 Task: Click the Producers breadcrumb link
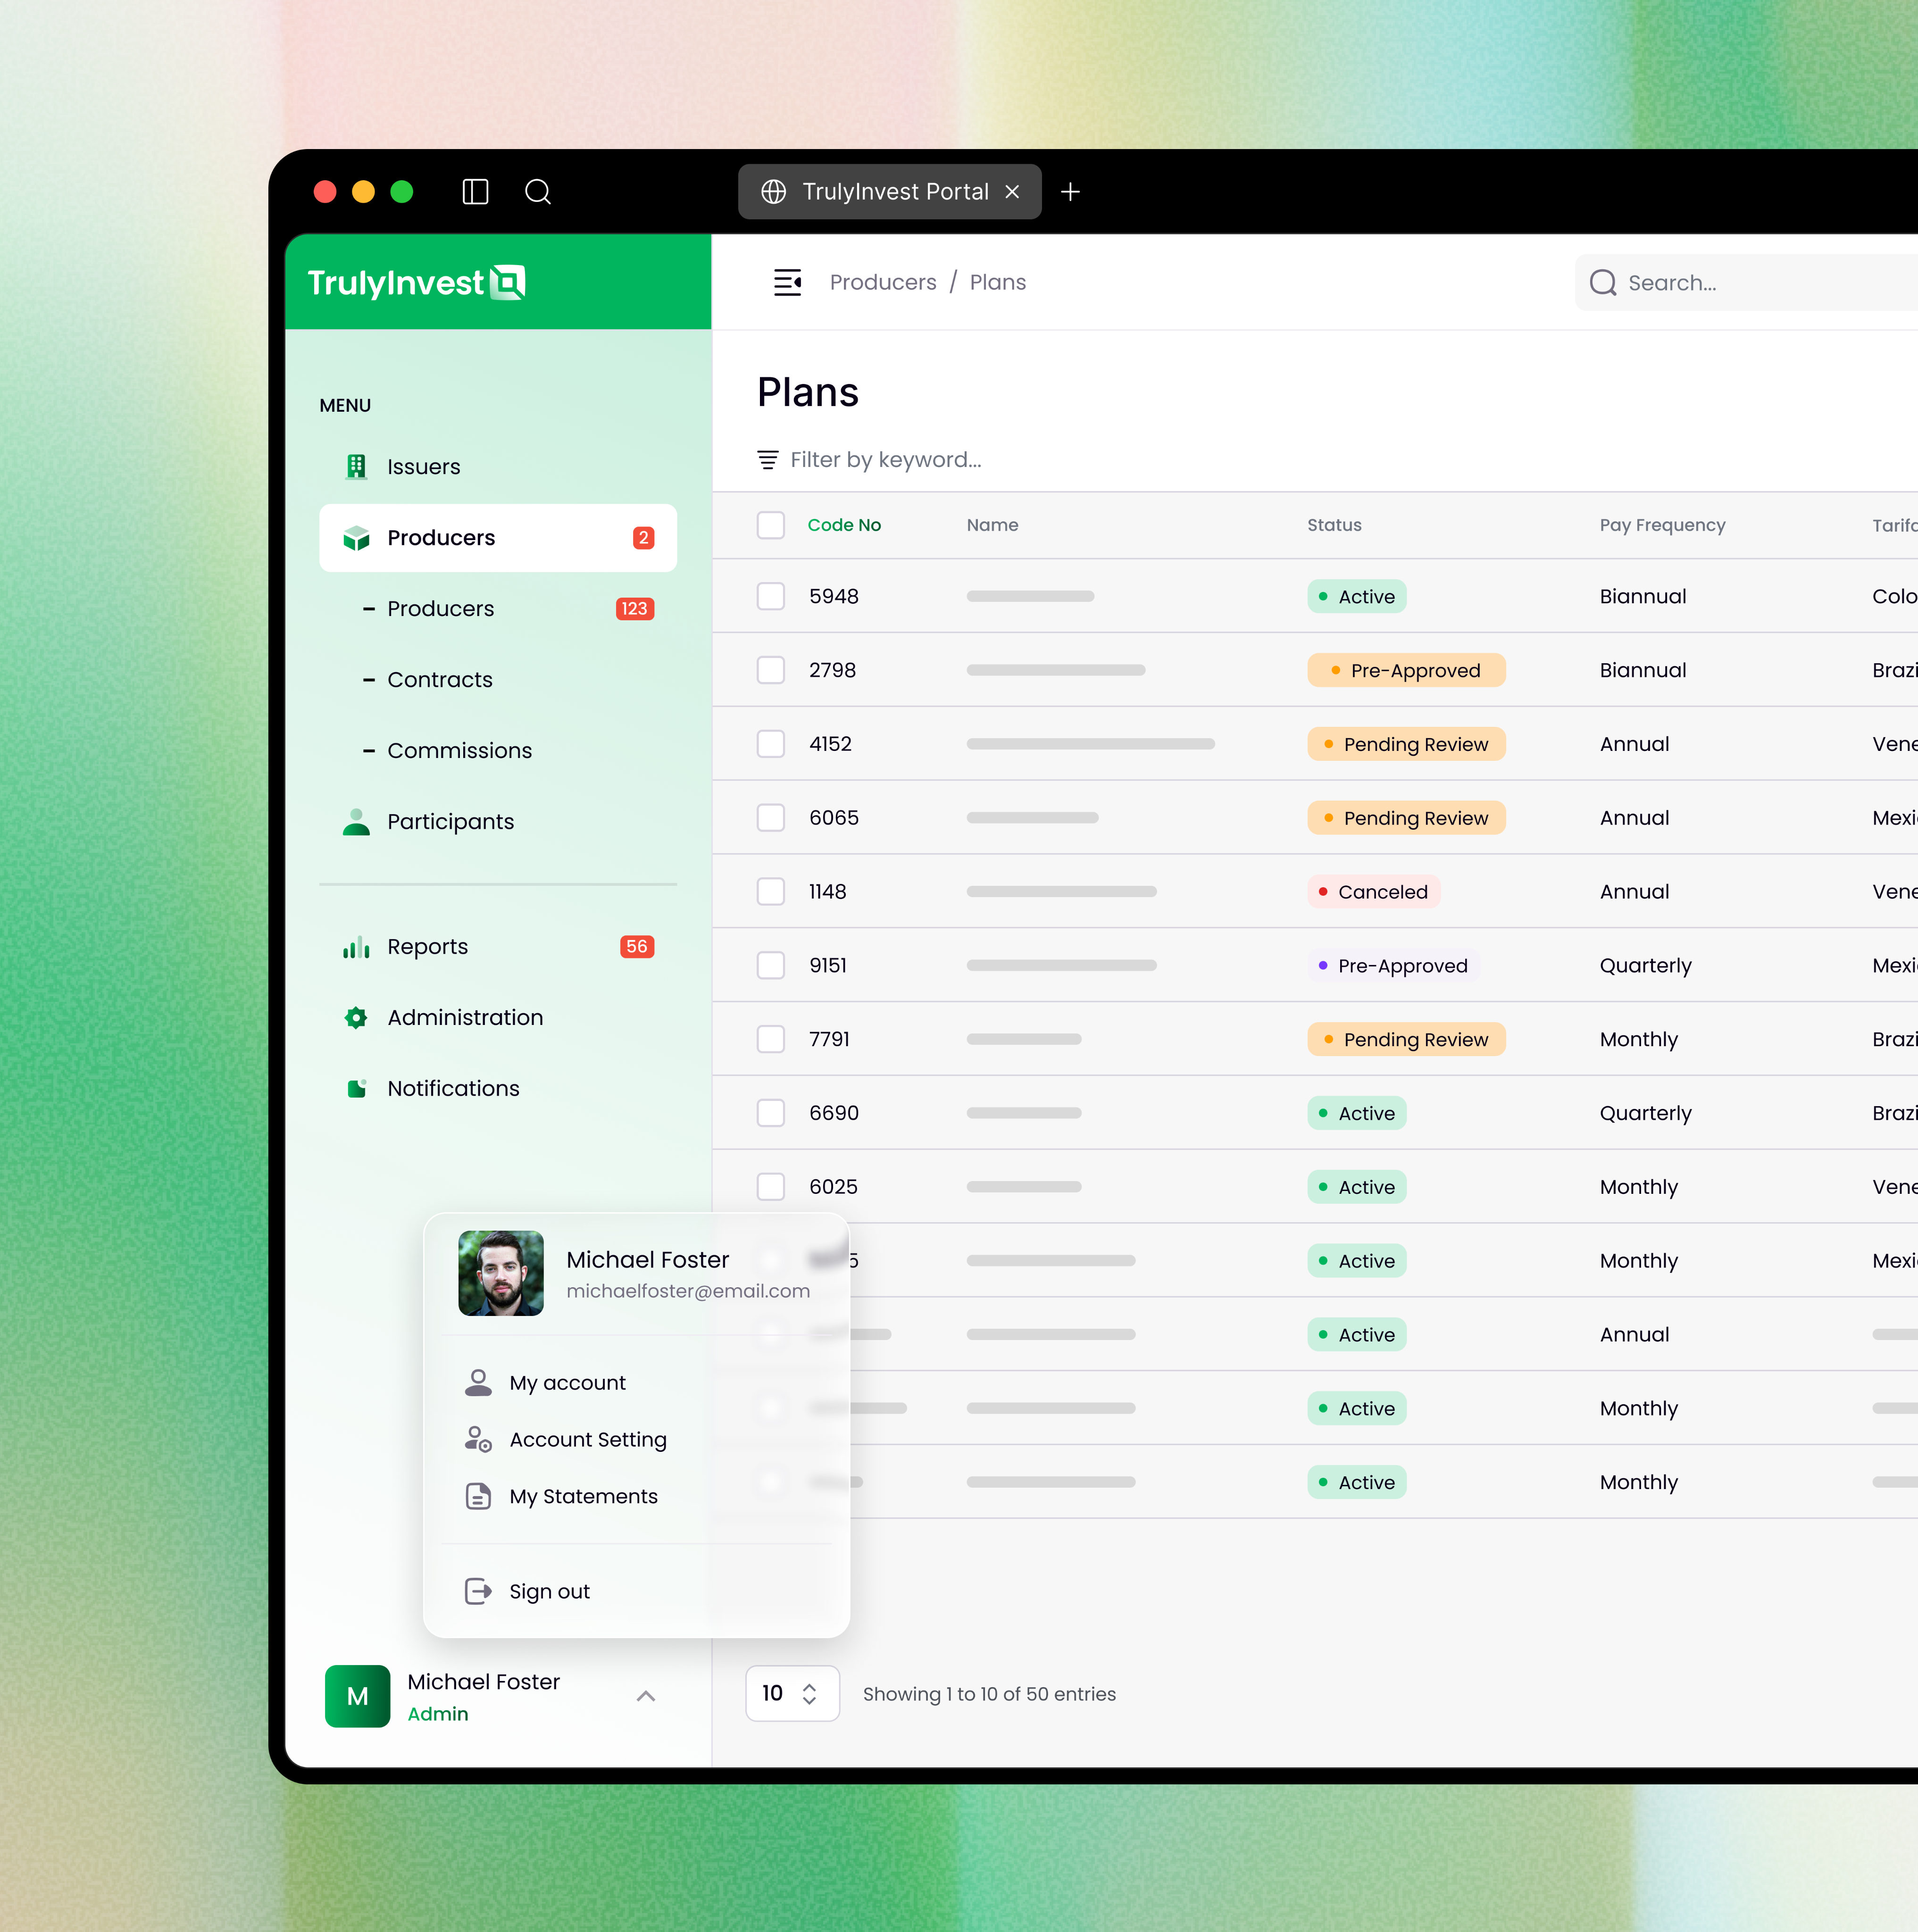pos(883,282)
